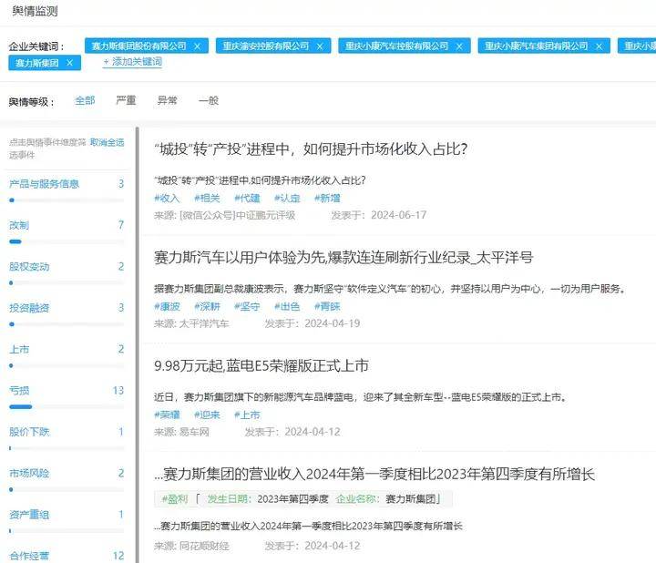Select the 资产重组 event category
656x563 pixels.
(x=29, y=515)
